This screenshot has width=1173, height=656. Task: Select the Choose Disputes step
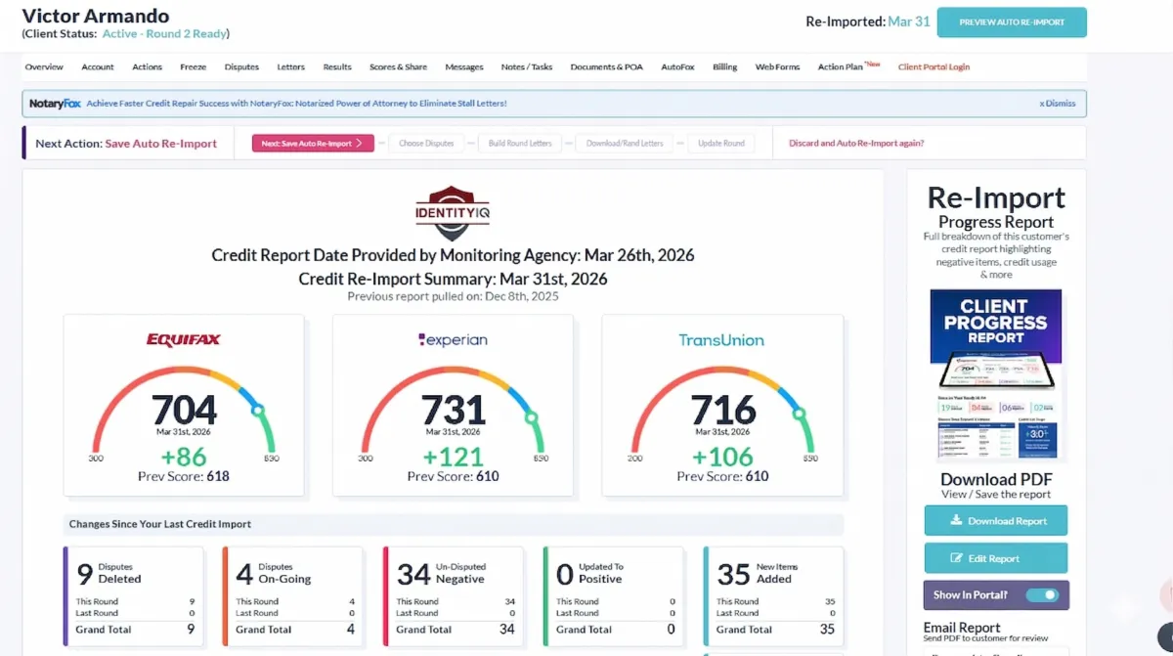pyautogui.click(x=426, y=143)
